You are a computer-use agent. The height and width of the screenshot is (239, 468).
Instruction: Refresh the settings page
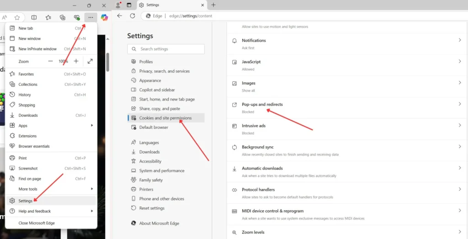[x=133, y=16]
